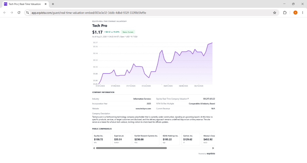Minimize the browser window
The width and height of the screenshot is (307, 163).
(x=284, y=4)
